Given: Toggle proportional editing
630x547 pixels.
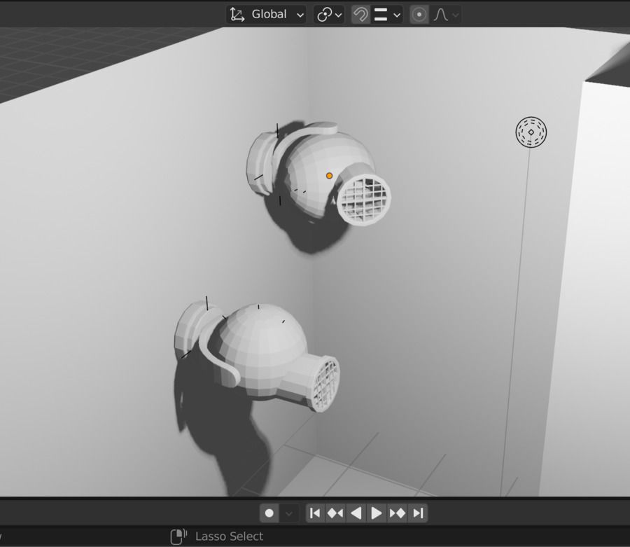Looking at the screenshot, I should [x=419, y=15].
